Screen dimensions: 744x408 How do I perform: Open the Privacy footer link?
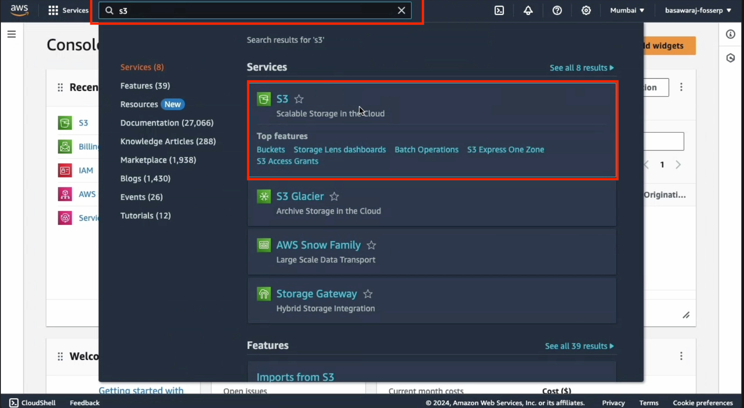tap(613, 403)
